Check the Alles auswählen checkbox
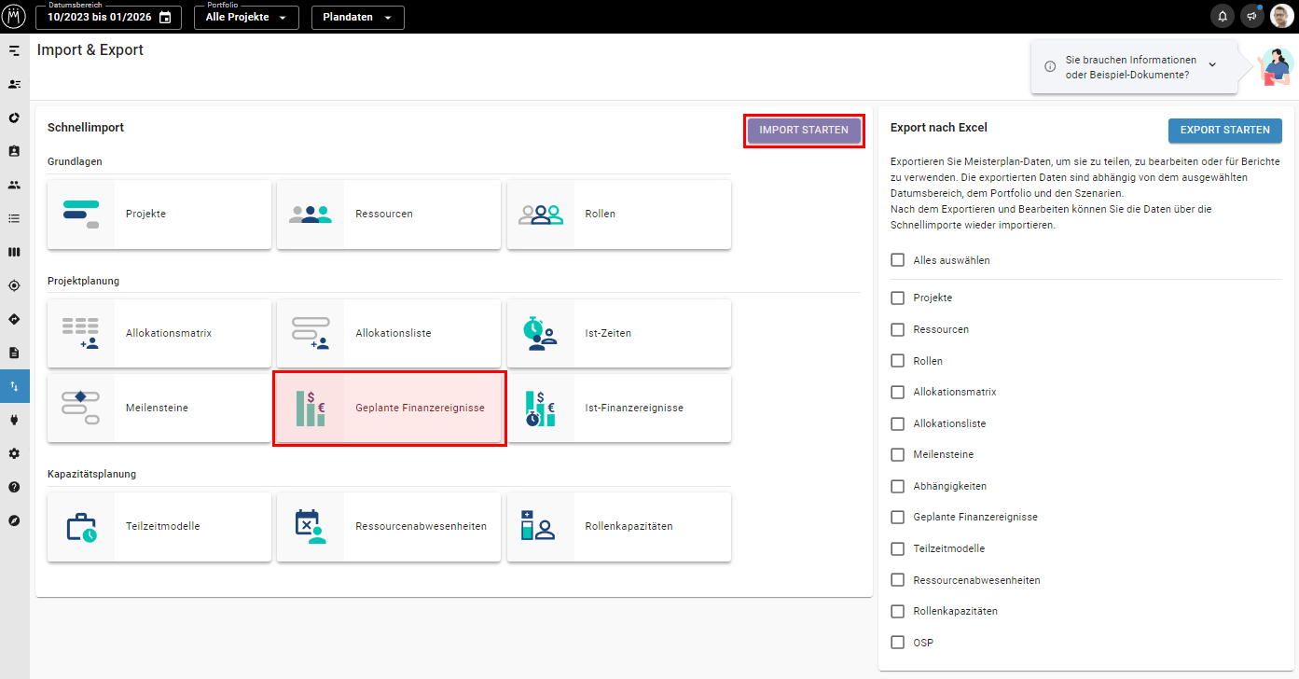Screen dimensions: 1299x679 [898, 260]
